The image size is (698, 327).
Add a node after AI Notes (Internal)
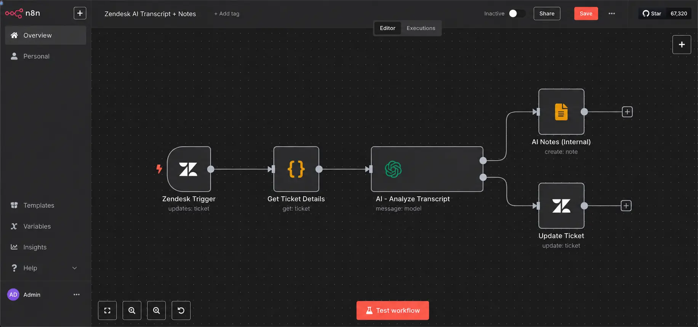(x=627, y=112)
